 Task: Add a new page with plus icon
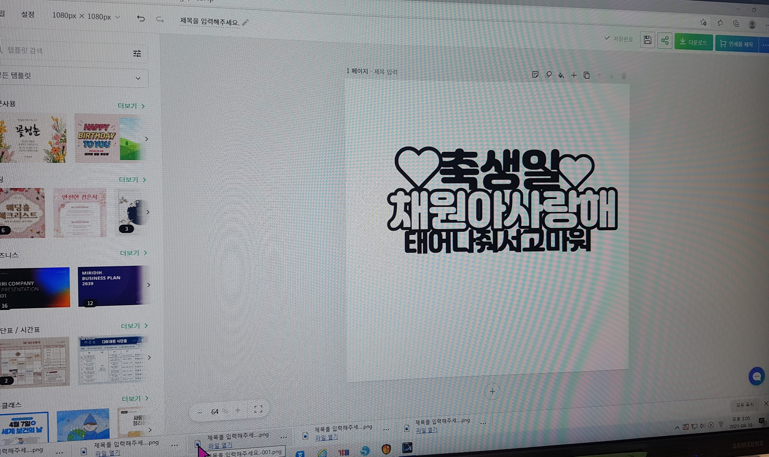coord(574,75)
